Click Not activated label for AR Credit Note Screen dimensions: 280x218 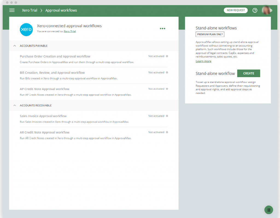156,132
